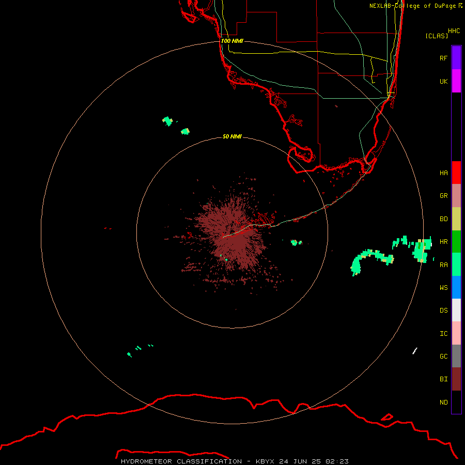
Task: Click the WS blue legend color block
Action: point(456,287)
